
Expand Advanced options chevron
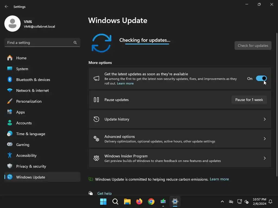(264, 139)
